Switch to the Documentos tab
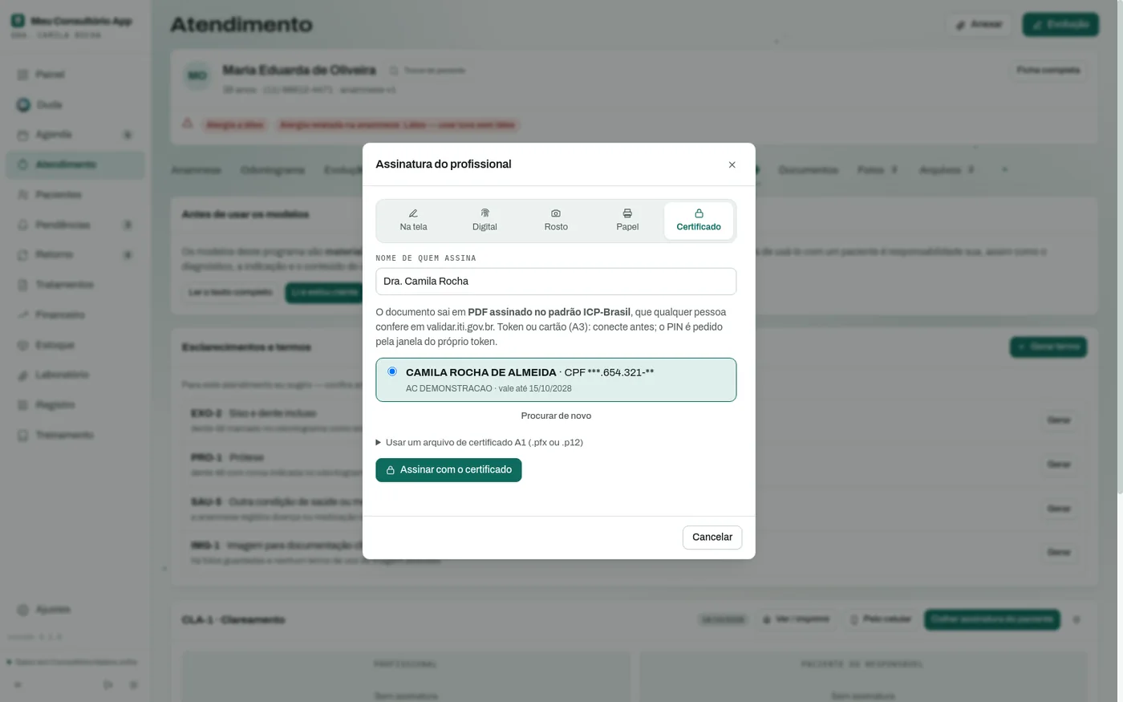This screenshot has width=1123, height=702. pos(808,170)
